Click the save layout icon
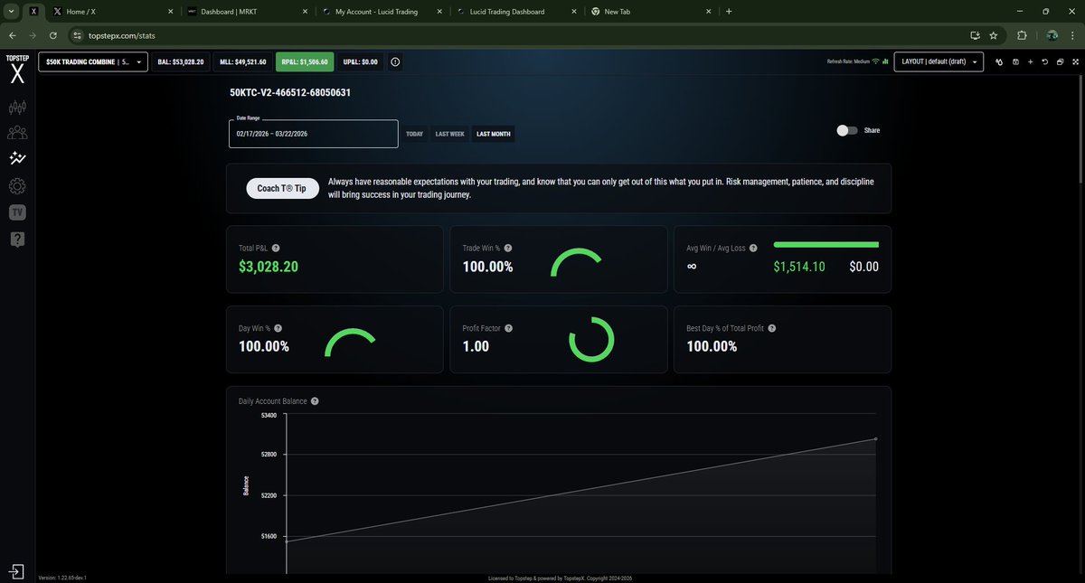Image resolution: width=1085 pixels, height=583 pixels. (1015, 62)
